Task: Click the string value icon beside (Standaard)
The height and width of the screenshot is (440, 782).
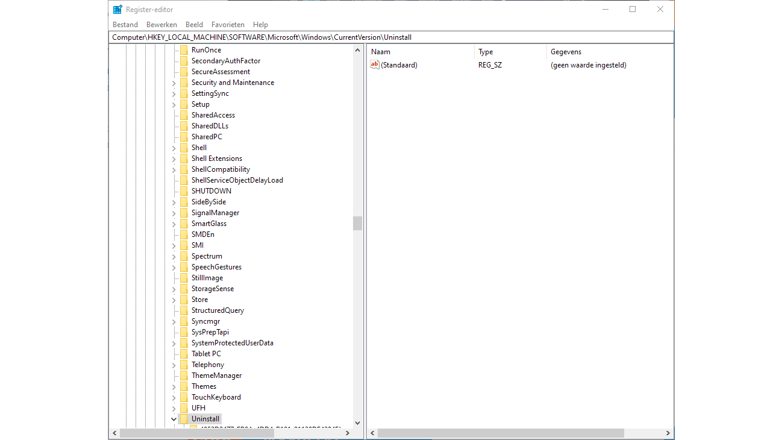Action: [x=375, y=65]
